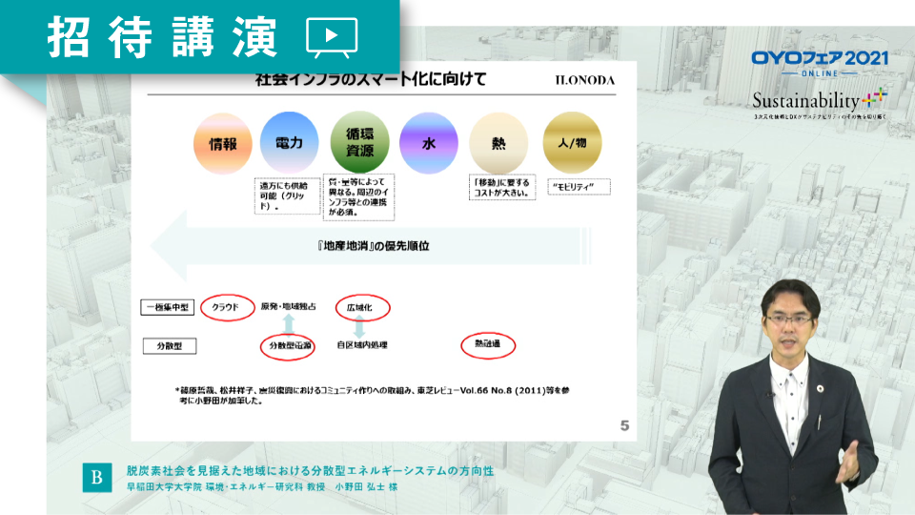915x515 pixels.
Task: Click the red-circled 広域化 item
Action: (x=363, y=307)
